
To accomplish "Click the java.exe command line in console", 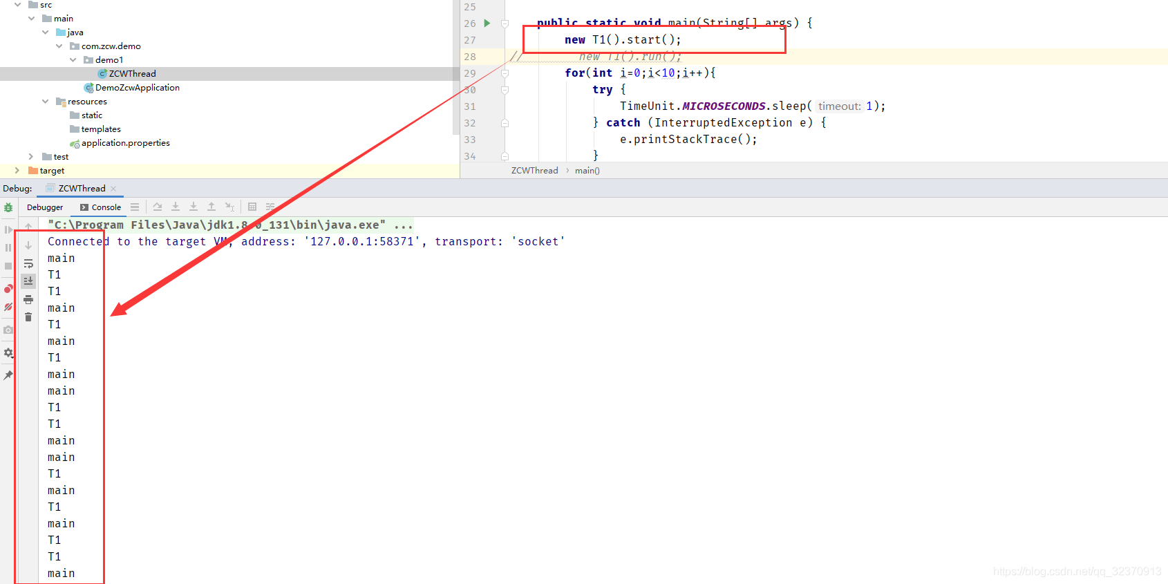I will 230,225.
